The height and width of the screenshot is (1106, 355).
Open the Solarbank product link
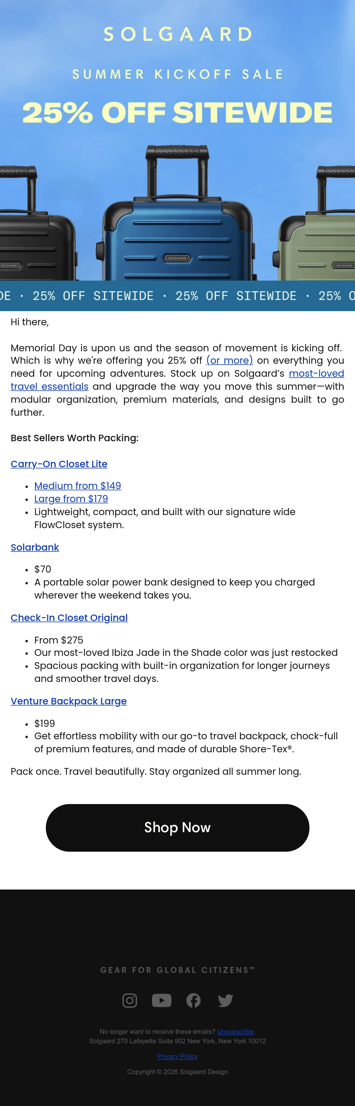tap(35, 547)
